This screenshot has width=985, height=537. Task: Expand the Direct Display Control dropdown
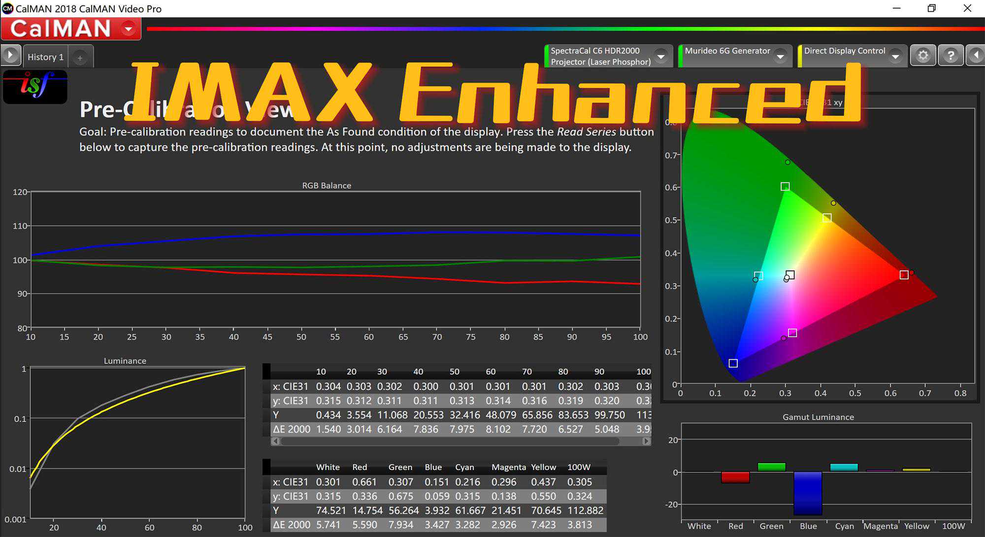point(895,56)
